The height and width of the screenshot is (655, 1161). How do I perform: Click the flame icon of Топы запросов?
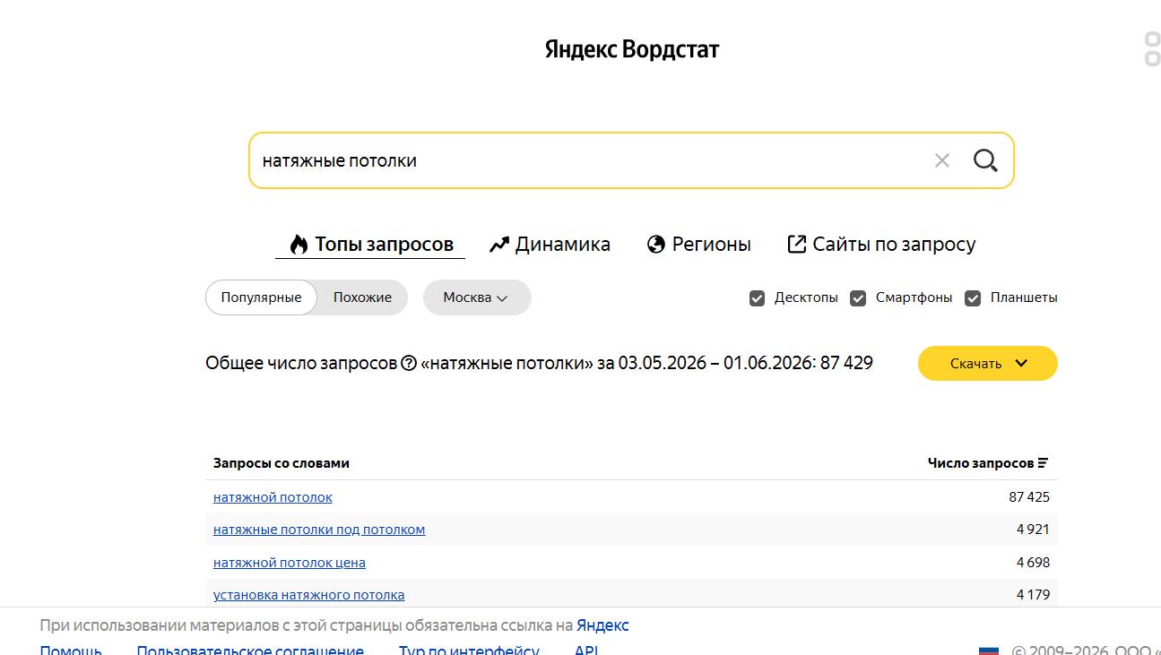tap(299, 245)
